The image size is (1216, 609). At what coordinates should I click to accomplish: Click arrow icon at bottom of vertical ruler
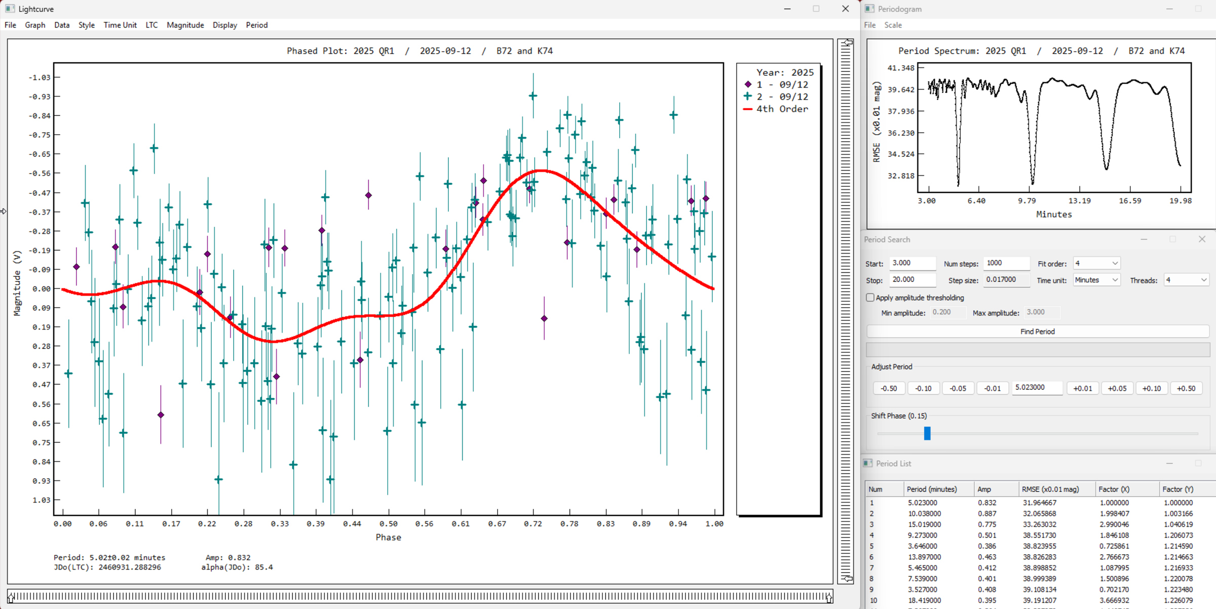(847, 578)
